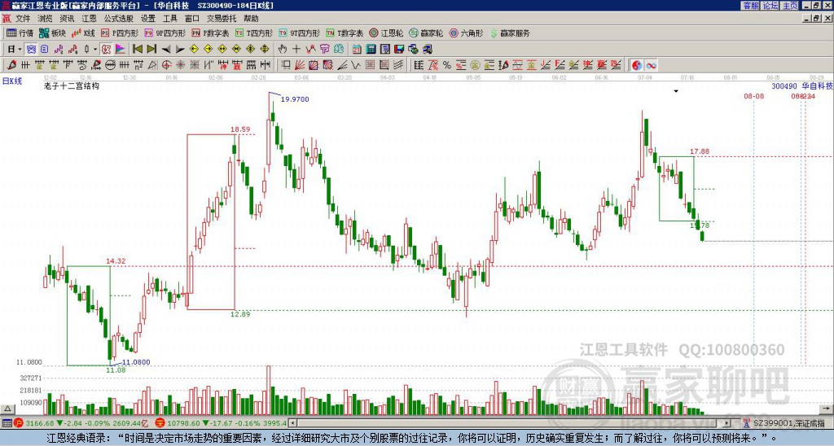Jump to first bar with skip-start icon
Screen dimensions: 834x446
coord(137,50)
